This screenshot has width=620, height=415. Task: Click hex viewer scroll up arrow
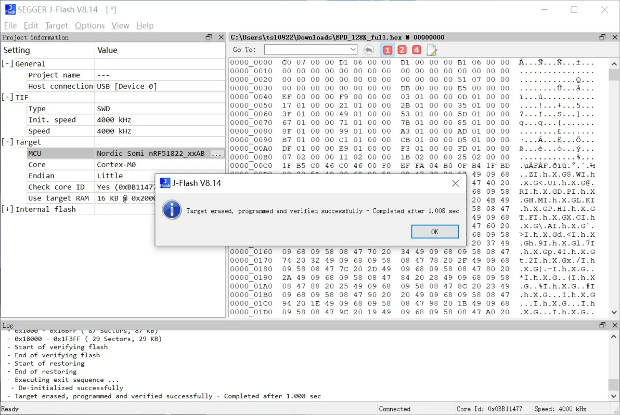[x=614, y=63]
